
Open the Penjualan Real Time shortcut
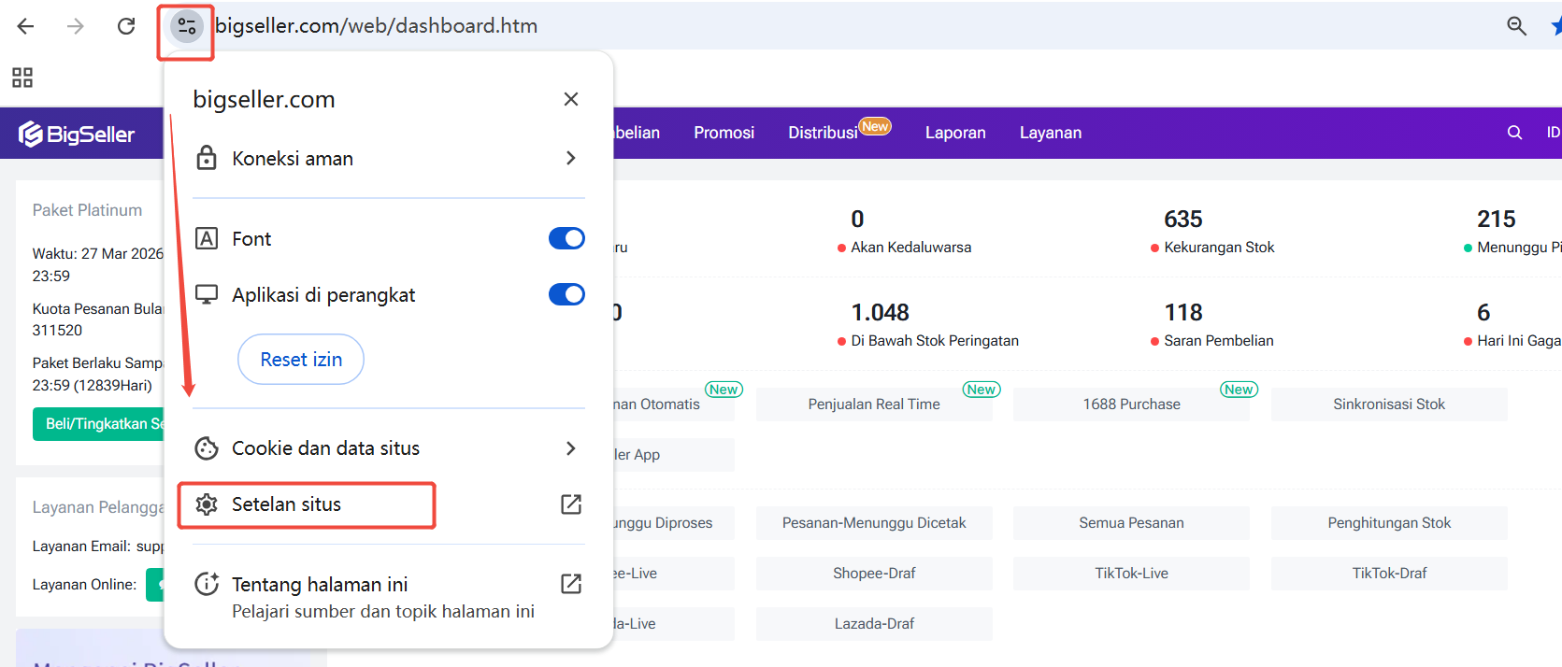coord(874,404)
